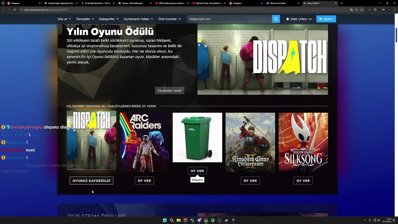Viewport: 398px width, 224px height.
Task: Vote OY VER for the green bin nominee
Action: click(197, 171)
